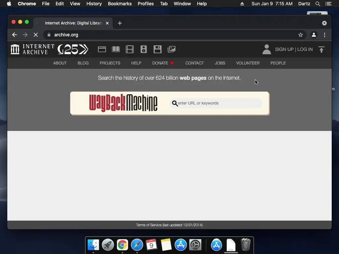The height and width of the screenshot is (254, 339).
Task: Click the search magnifier in Wayback box
Action: (x=175, y=103)
